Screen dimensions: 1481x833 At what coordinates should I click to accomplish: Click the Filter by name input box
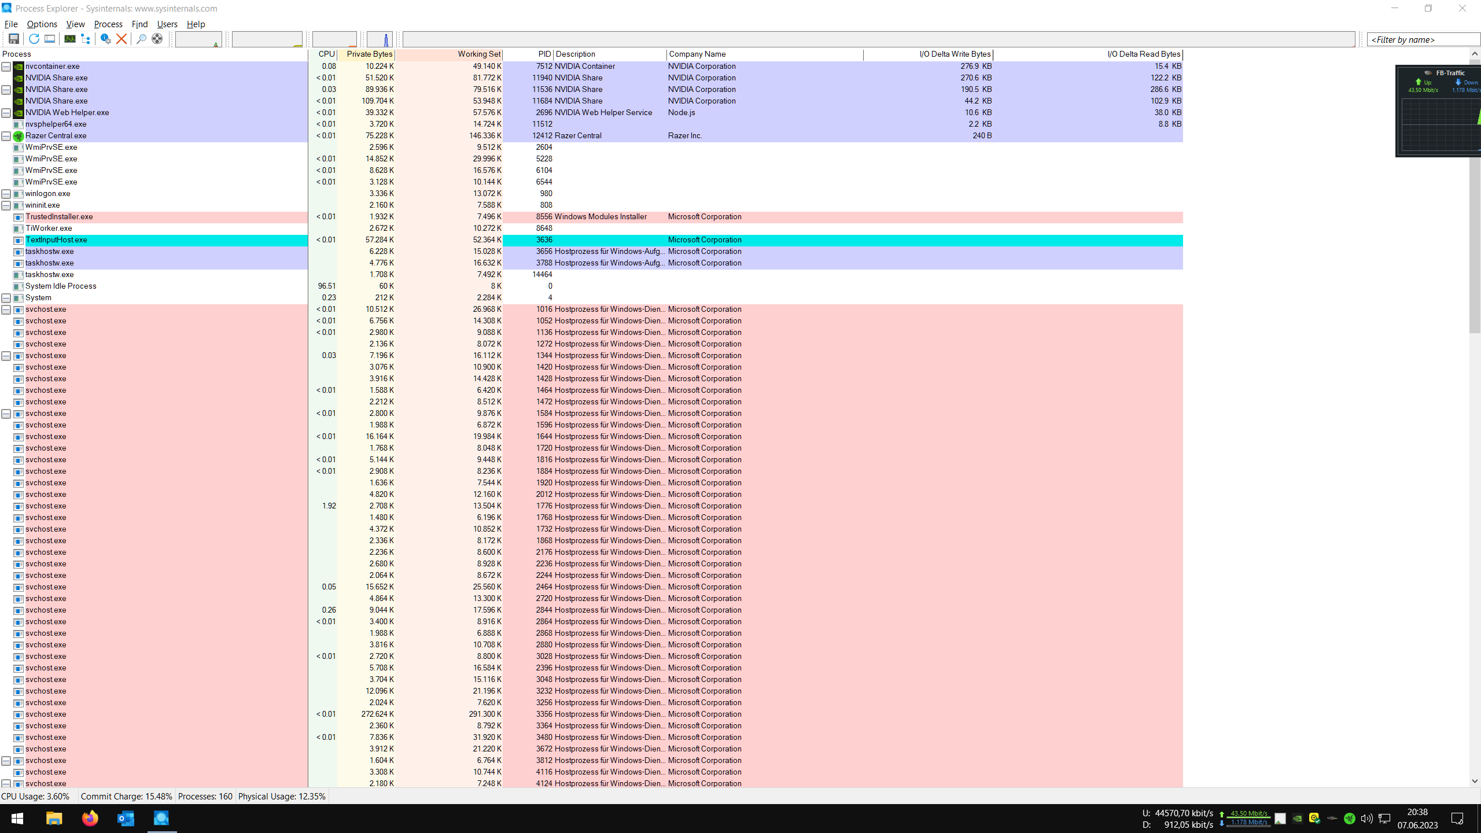1422,39
